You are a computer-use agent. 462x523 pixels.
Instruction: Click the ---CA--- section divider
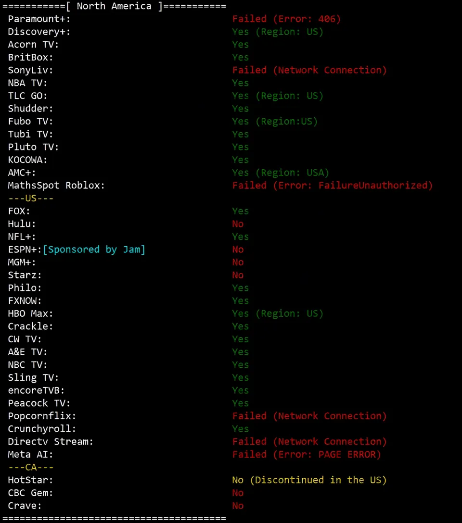[31, 467]
